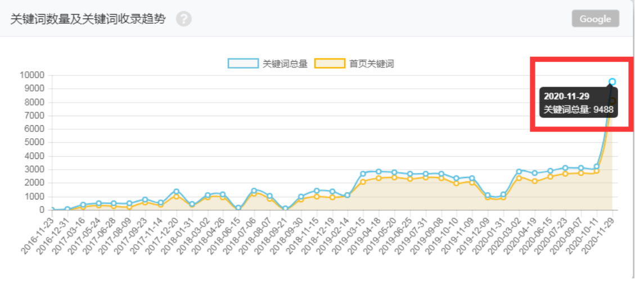Viewport: 635px width, 282px height.
Task: Click the Google button
Action: [x=595, y=19]
